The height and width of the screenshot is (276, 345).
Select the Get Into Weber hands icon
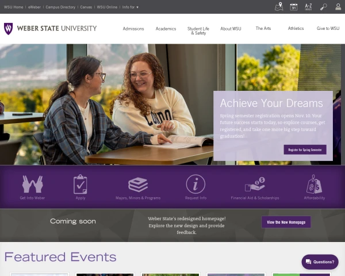(x=33, y=184)
